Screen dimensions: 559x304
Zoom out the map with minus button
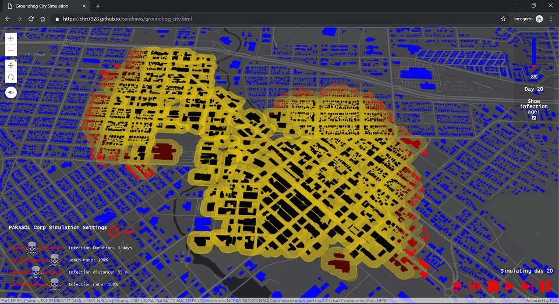pos(10,50)
